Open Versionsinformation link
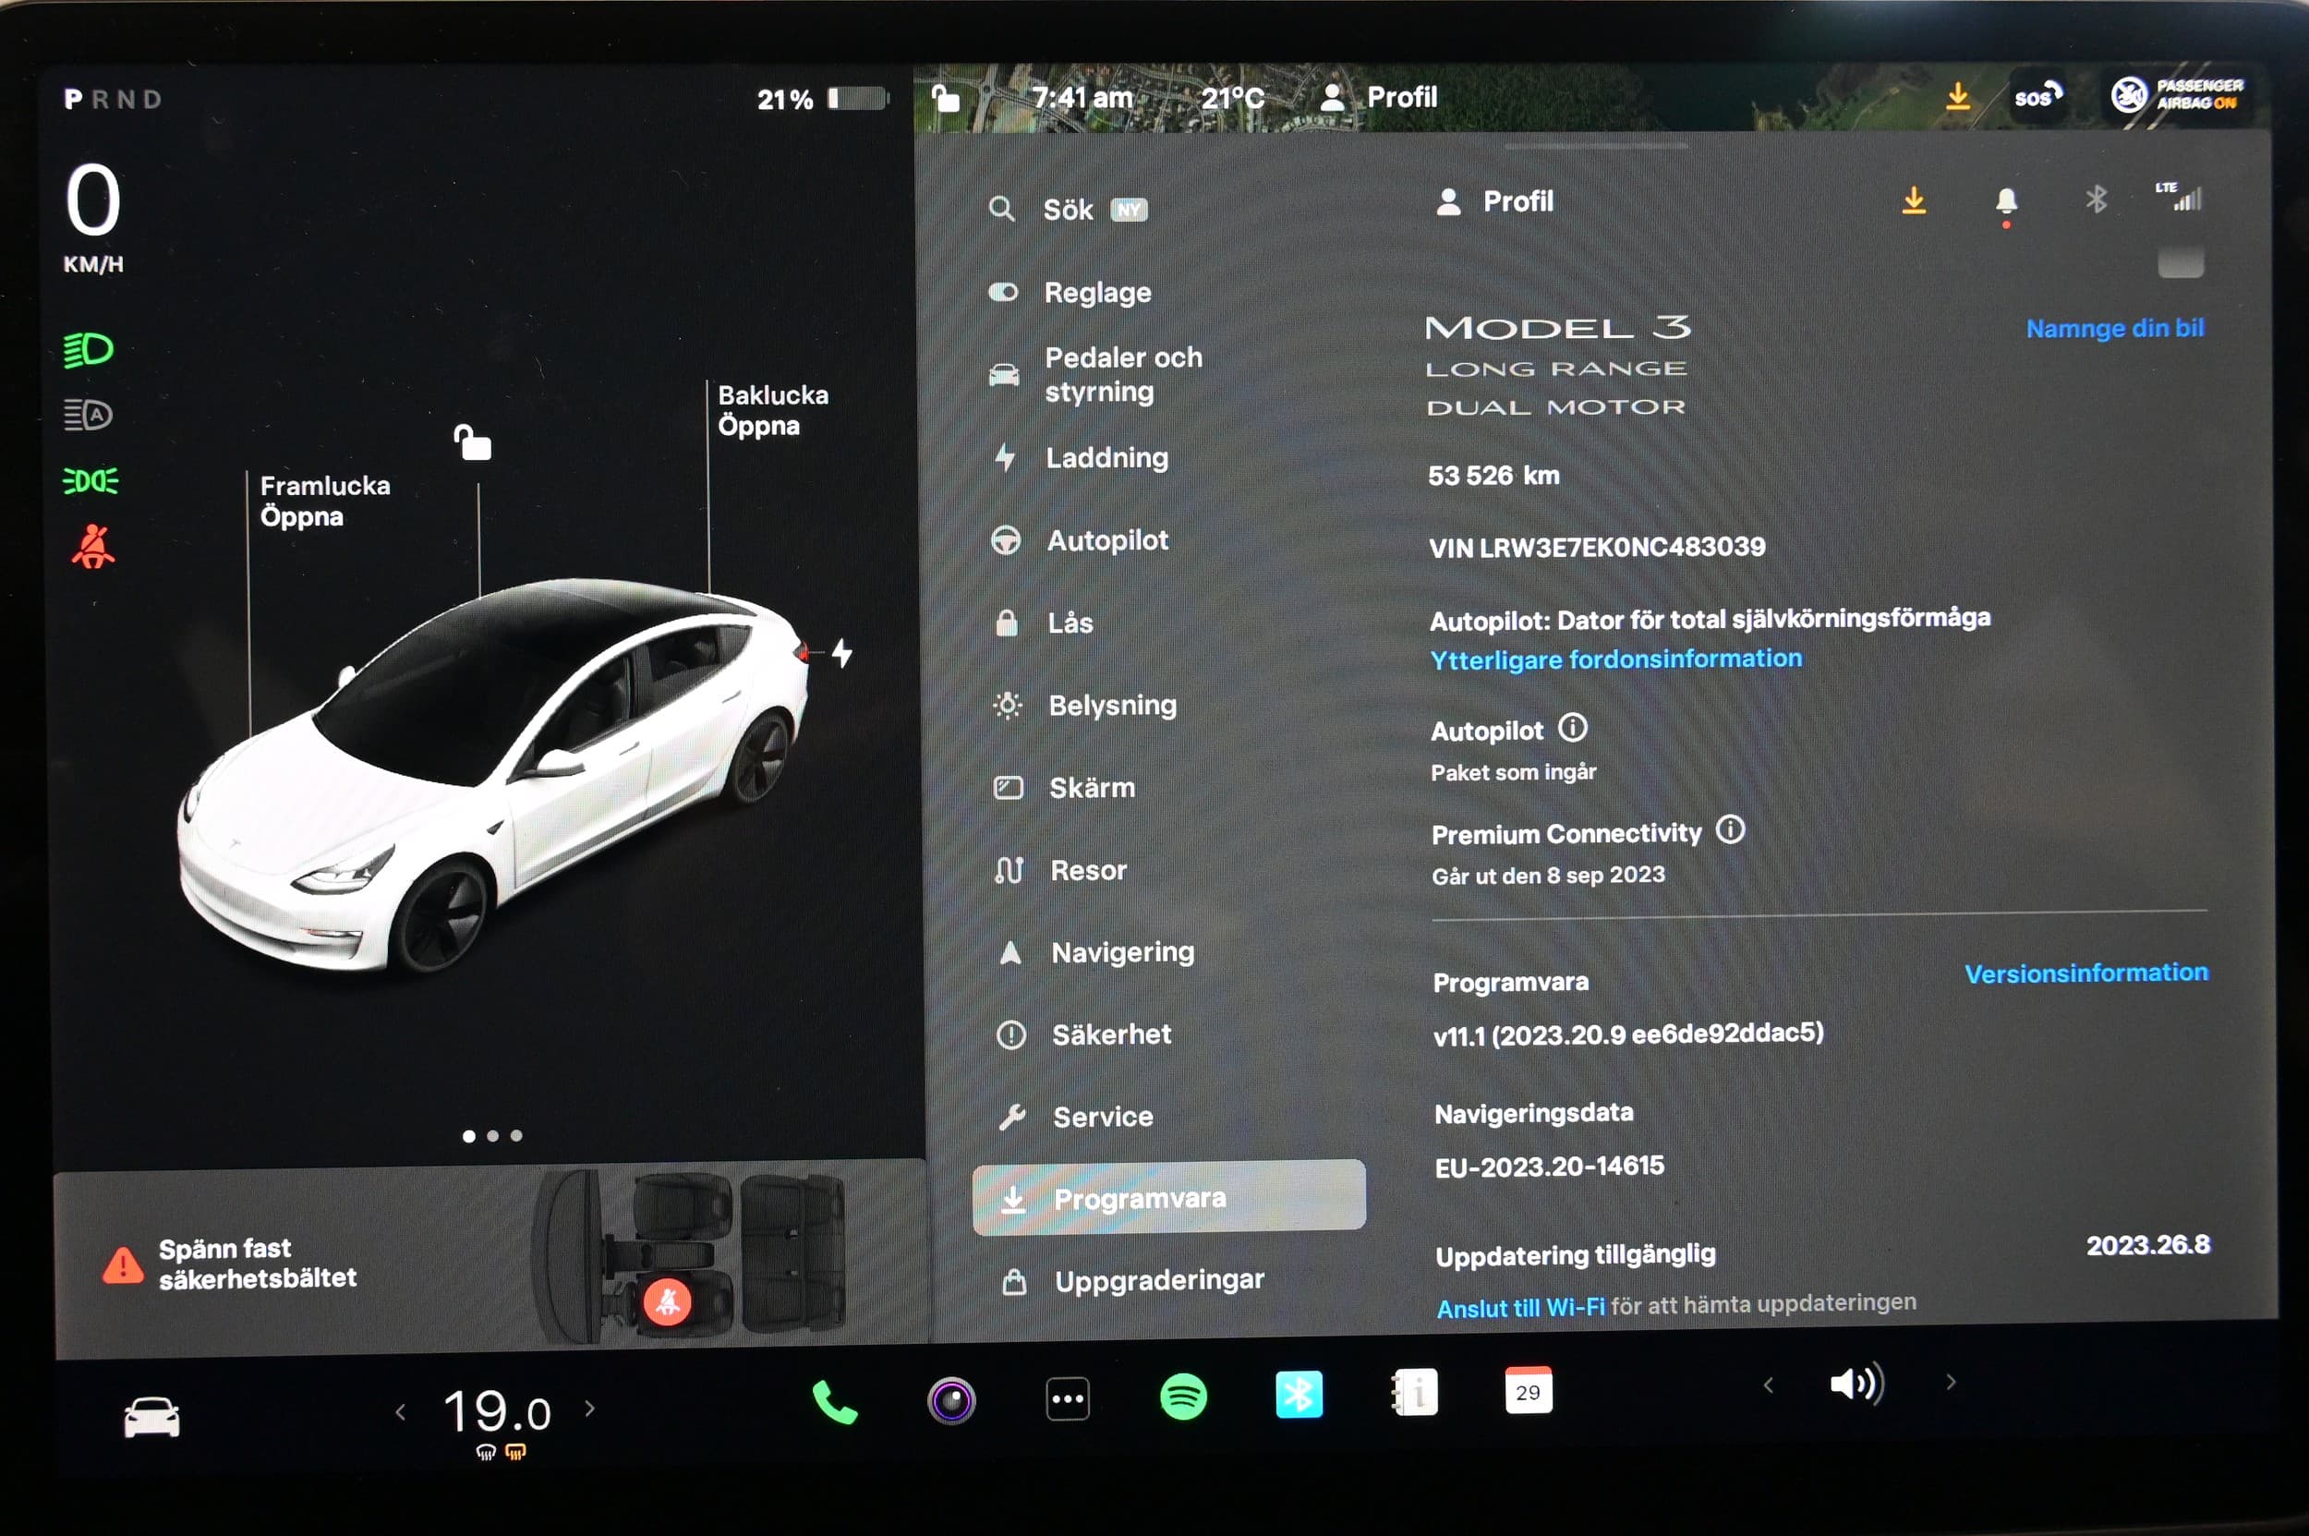The height and width of the screenshot is (1536, 2309). coord(2086,973)
